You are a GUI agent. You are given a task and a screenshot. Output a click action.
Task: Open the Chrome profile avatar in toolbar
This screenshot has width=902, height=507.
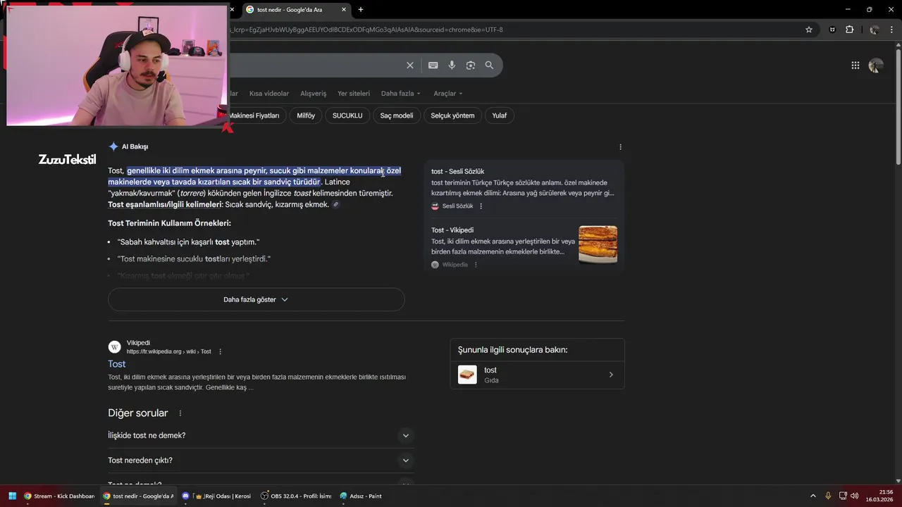pos(874,30)
